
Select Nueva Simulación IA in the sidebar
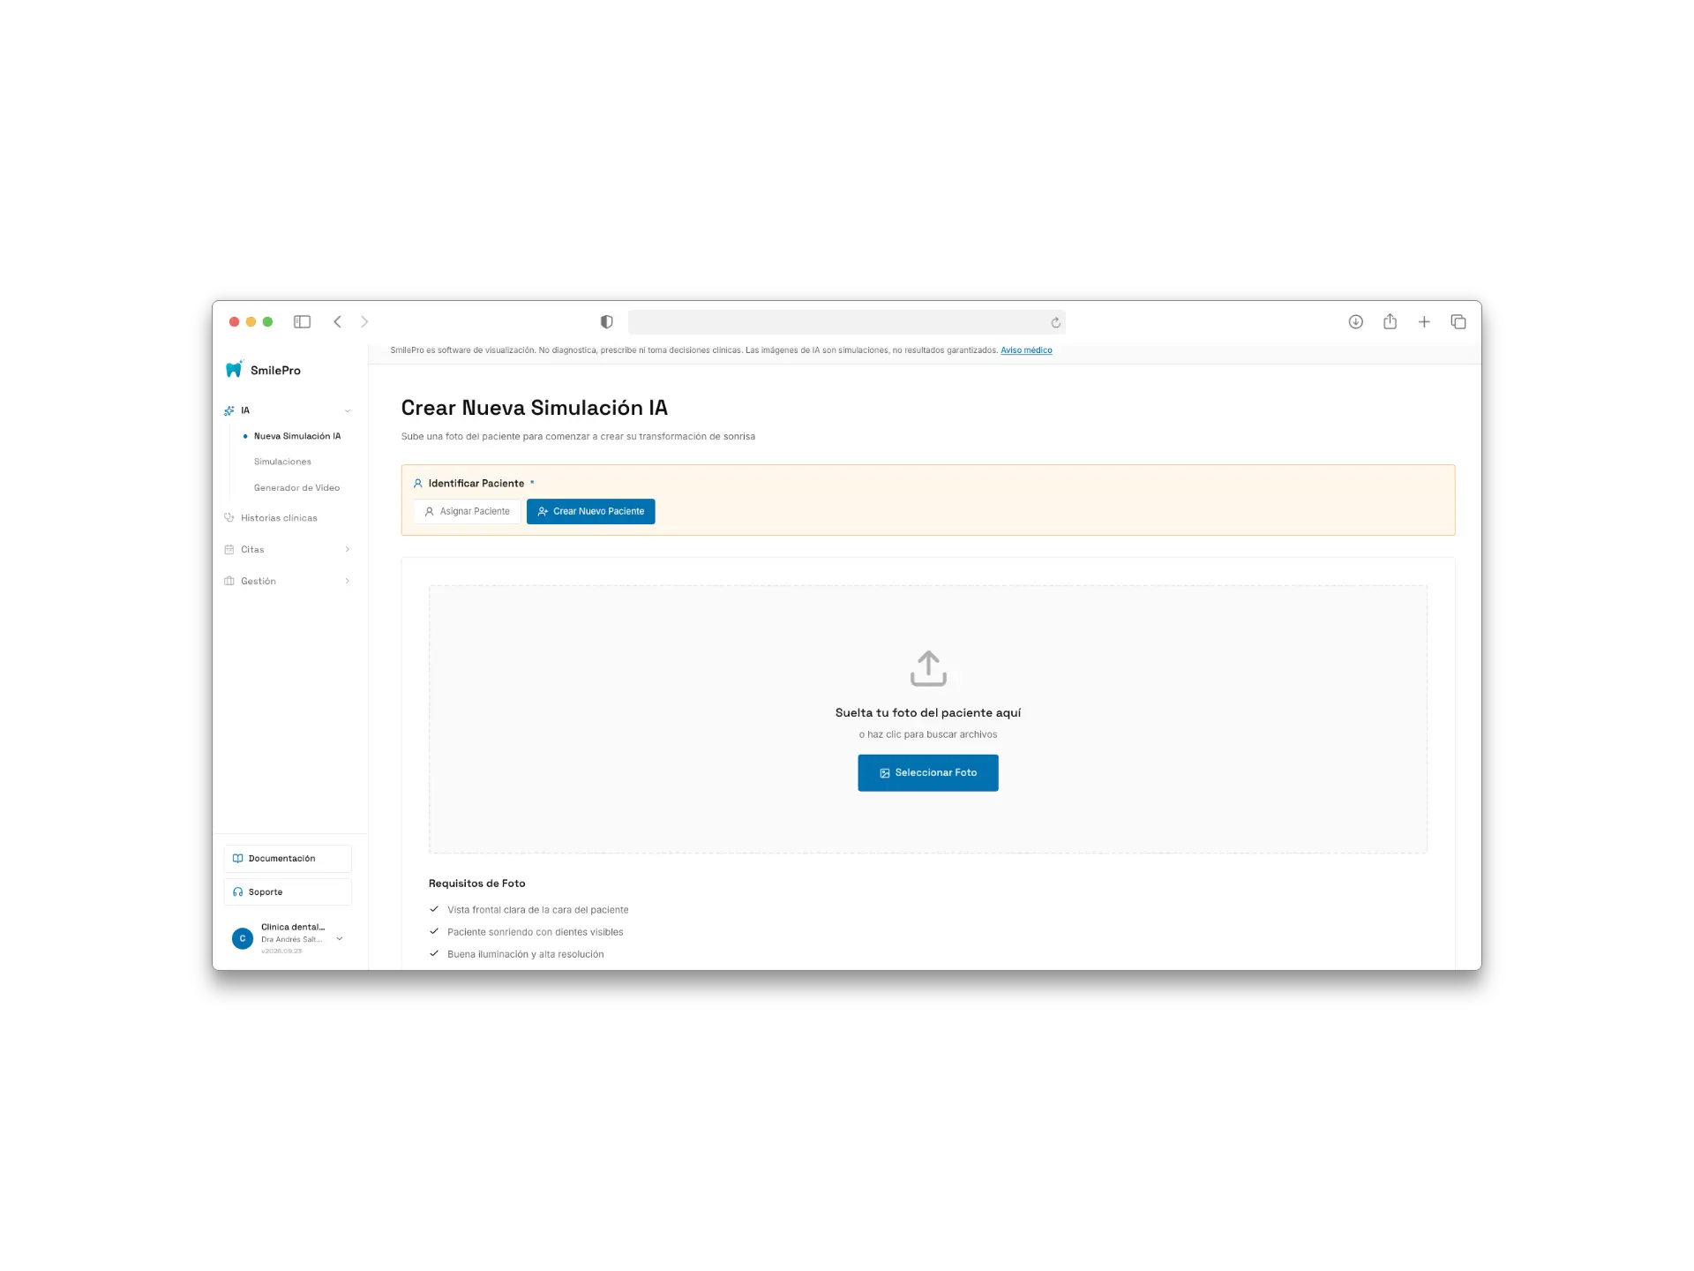click(x=297, y=436)
